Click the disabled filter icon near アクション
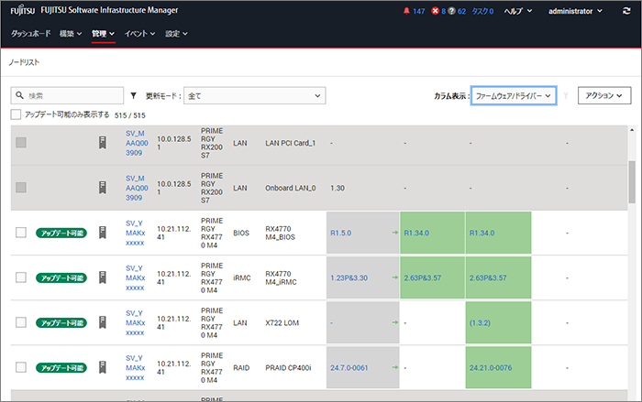This screenshot has width=642, height=402. [566, 96]
